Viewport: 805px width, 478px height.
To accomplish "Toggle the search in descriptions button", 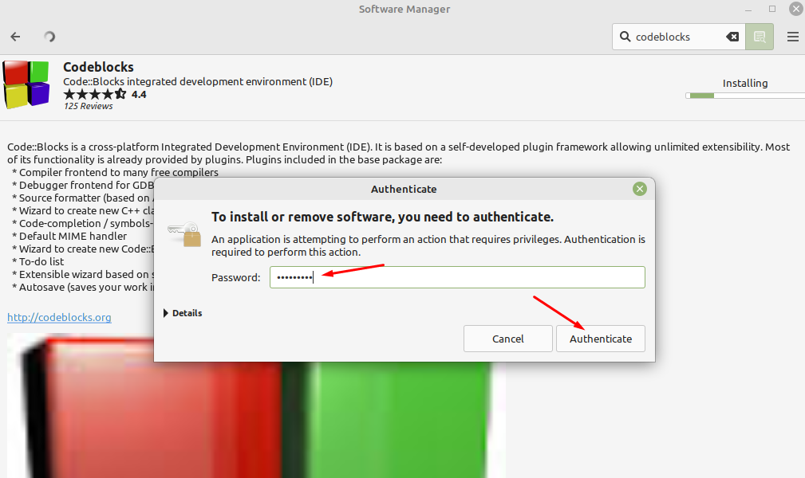I will [x=760, y=37].
